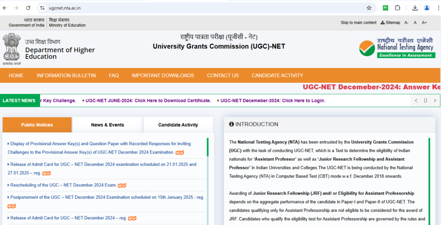Image resolution: width=441 pixels, height=225 pixels.
Task: Click the browser forward arrow
Action: [x=16, y=8]
